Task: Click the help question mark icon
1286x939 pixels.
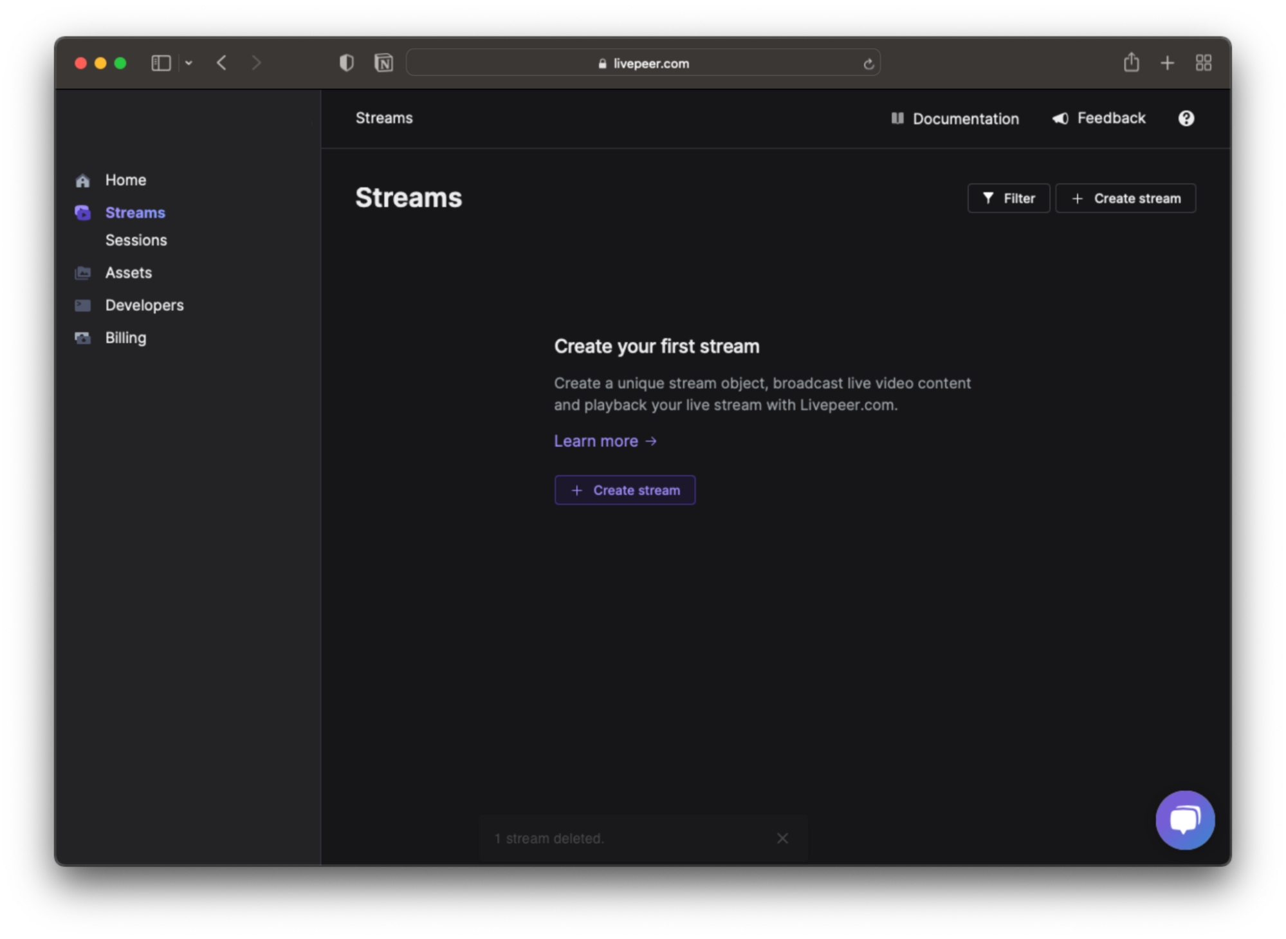Action: (x=1186, y=118)
